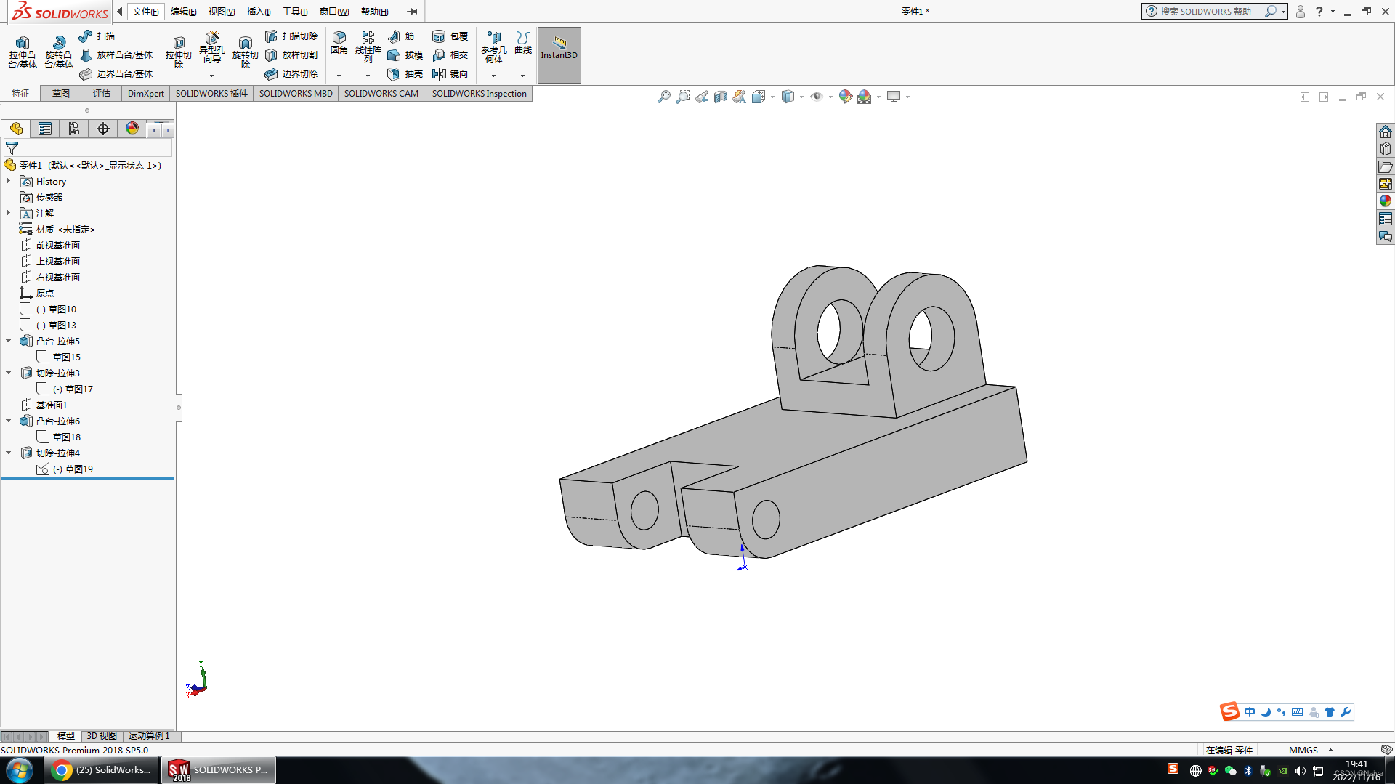
Task: Open the Hole Wizard dropdown arrow
Action: 212,76
